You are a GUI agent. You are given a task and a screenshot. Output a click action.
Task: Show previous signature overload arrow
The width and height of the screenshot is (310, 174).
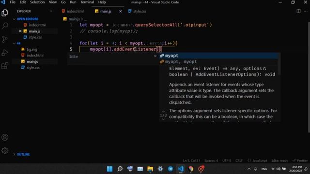[163, 112]
